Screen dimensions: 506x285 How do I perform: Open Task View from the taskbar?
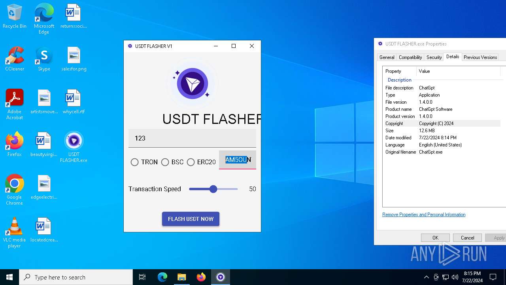pyautogui.click(x=142, y=277)
